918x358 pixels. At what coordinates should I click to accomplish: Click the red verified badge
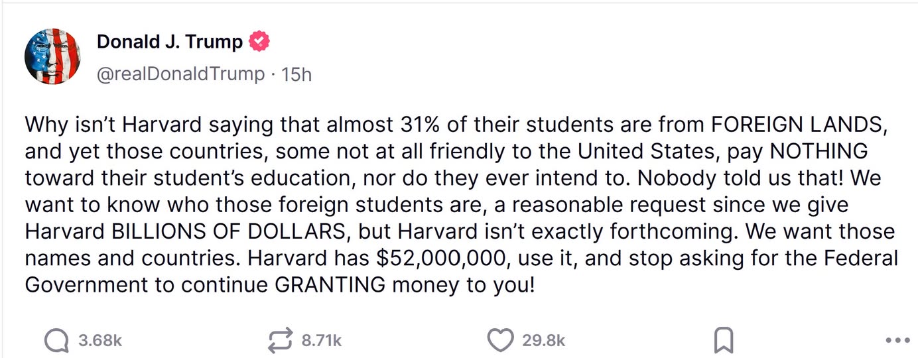click(259, 42)
